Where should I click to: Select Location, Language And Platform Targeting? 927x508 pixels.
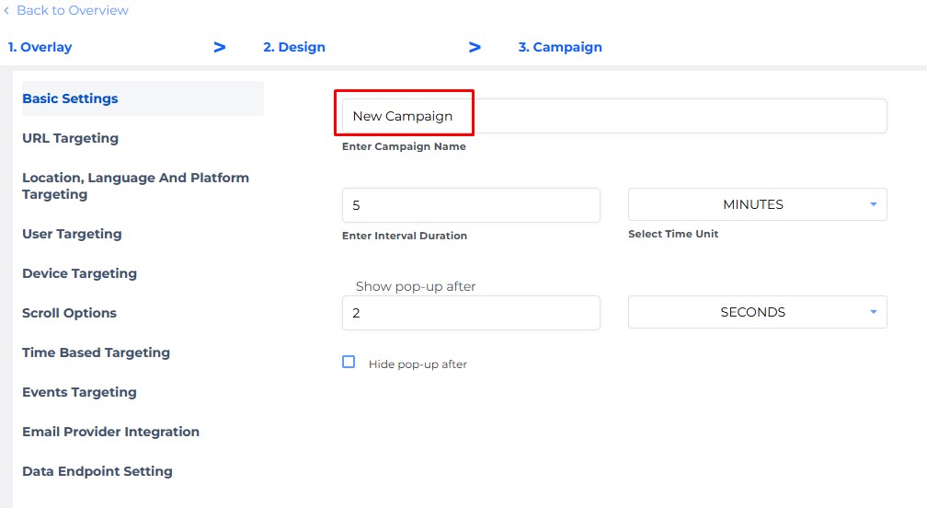135,186
